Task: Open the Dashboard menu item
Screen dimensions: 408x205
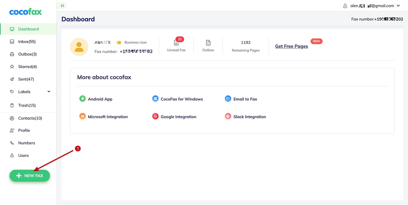Action: [28, 29]
